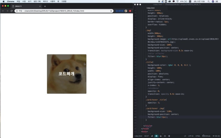Click the first status bar icon after 64:27
This screenshot has width=221, height=138.
tap(152, 136)
